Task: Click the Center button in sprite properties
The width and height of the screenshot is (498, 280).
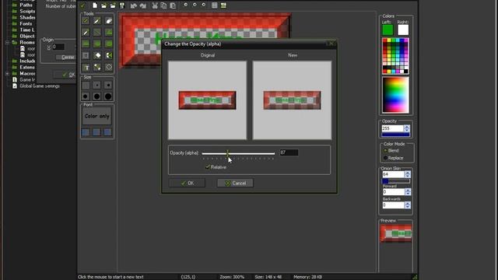Action: point(65,57)
